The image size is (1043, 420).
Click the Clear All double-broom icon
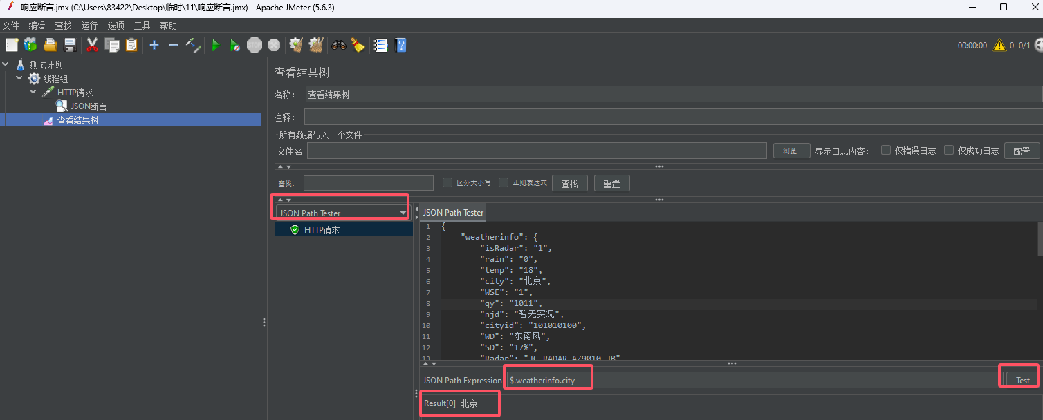coord(316,45)
